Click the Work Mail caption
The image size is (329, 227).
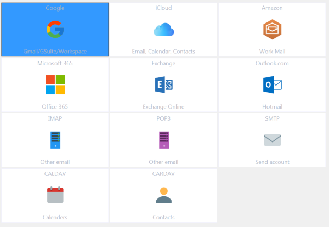pyautogui.click(x=272, y=52)
